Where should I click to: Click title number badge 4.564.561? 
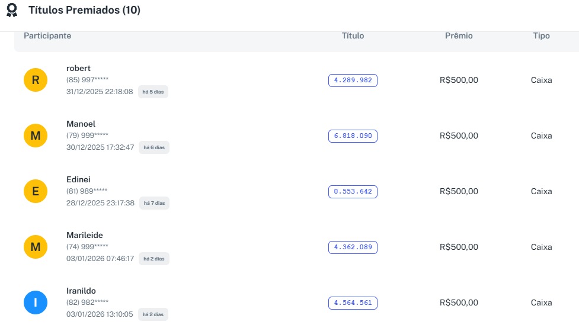[x=353, y=303]
